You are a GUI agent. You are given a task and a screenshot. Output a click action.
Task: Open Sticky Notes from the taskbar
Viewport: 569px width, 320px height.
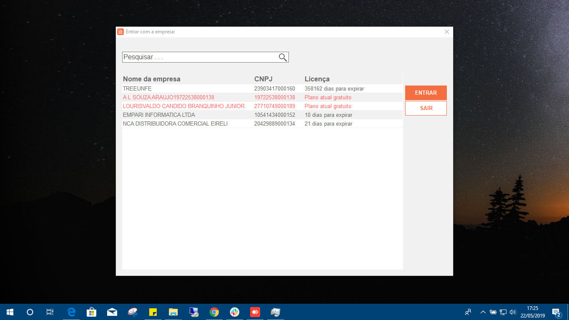[x=153, y=312]
